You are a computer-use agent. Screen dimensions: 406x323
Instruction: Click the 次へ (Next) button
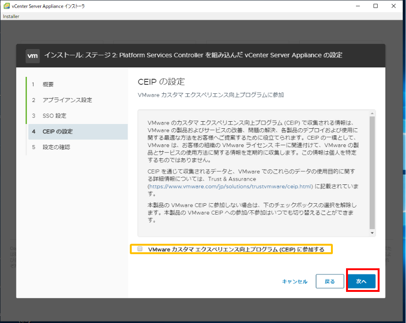coord(362,281)
